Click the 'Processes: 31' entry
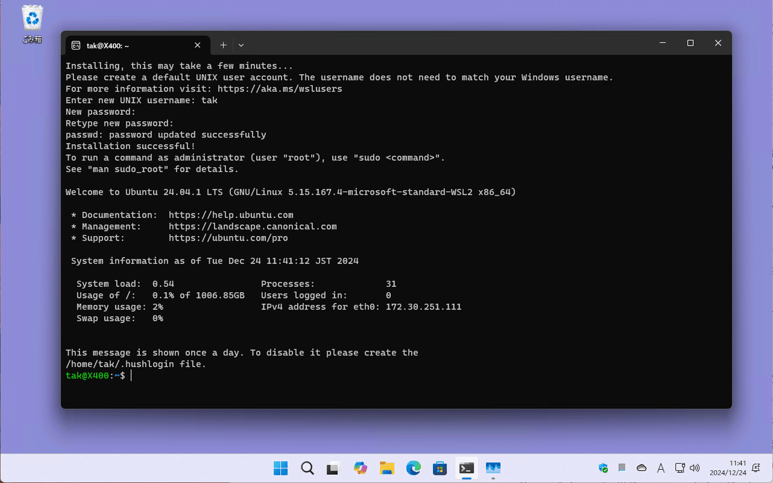Image resolution: width=773 pixels, height=483 pixels. 329,284
